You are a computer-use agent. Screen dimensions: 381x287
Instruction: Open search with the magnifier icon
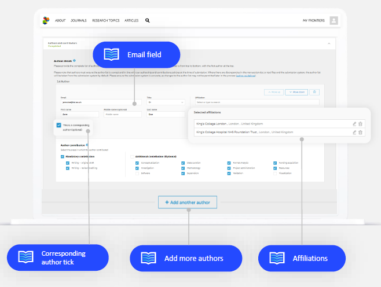[x=147, y=20]
